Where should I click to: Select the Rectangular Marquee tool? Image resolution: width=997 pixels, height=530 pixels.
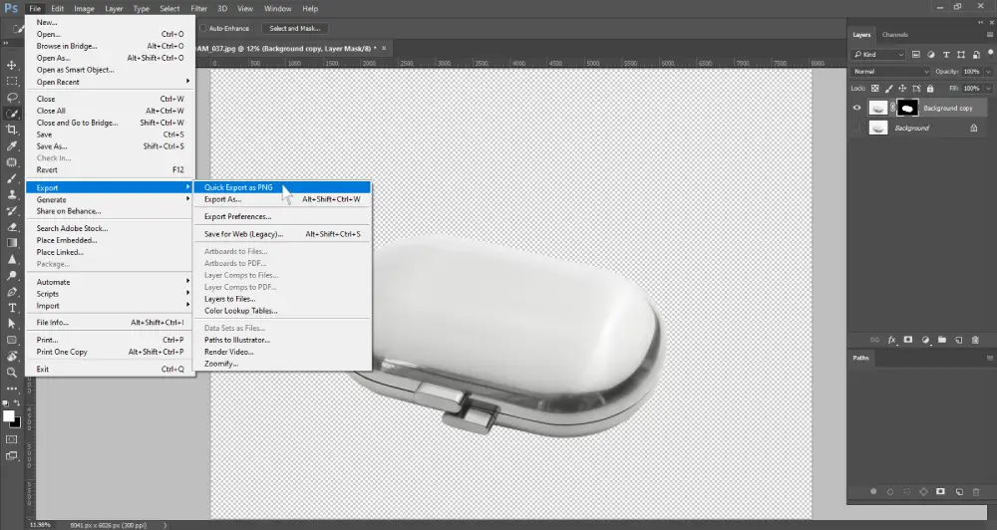[12, 82]
